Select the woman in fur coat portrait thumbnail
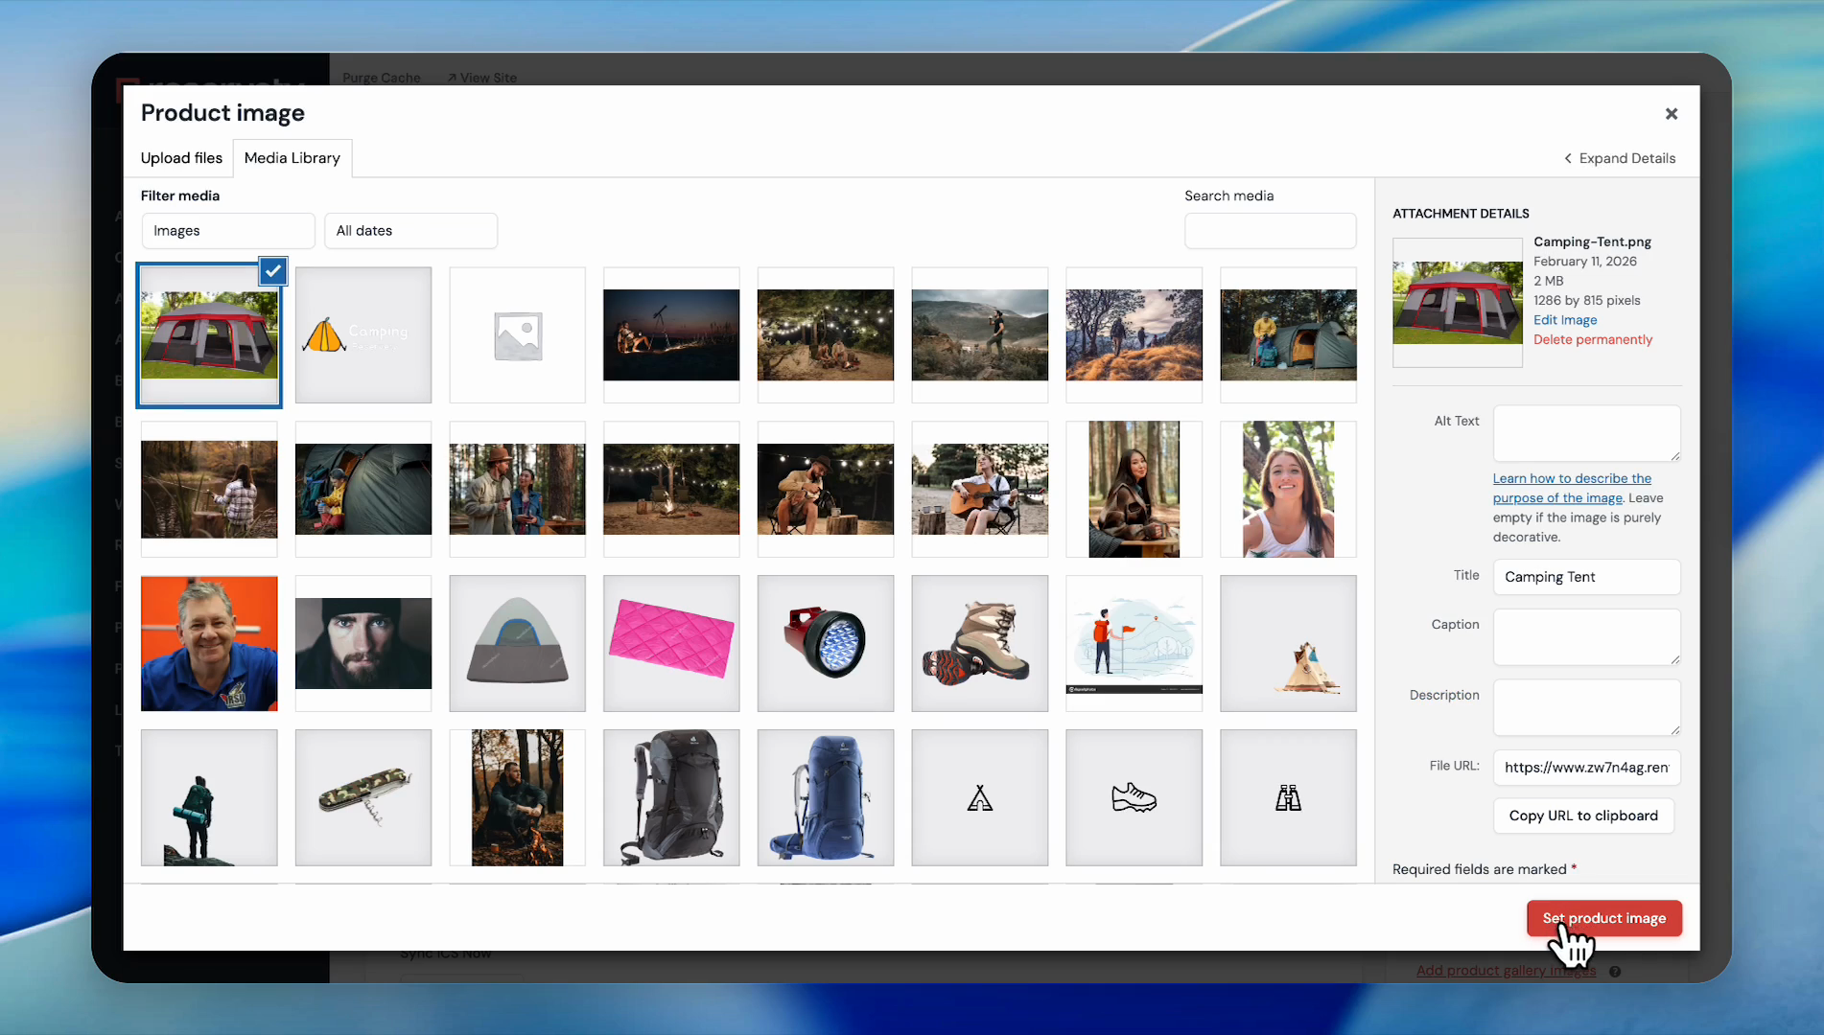Image resolution: width=1824 pixels, height=1035 pixels. (1134, 490)
